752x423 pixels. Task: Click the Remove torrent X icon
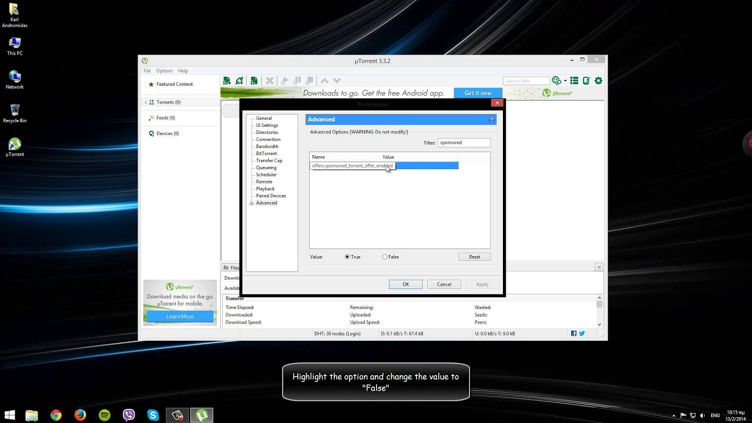click(270, 80)
